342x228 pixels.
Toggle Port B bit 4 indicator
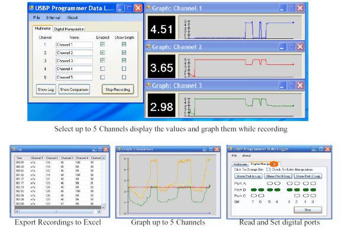pyautogui.click(x=278, y=190)
